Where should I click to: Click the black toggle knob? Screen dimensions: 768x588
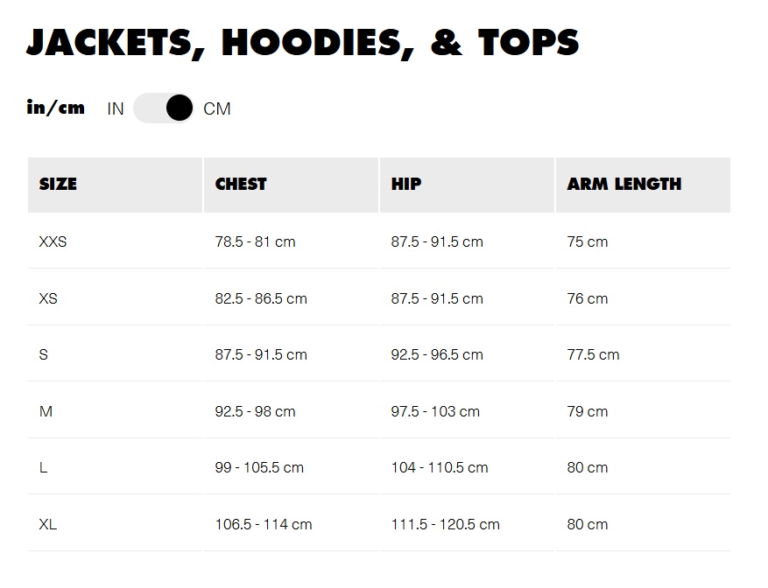point(180,108)
